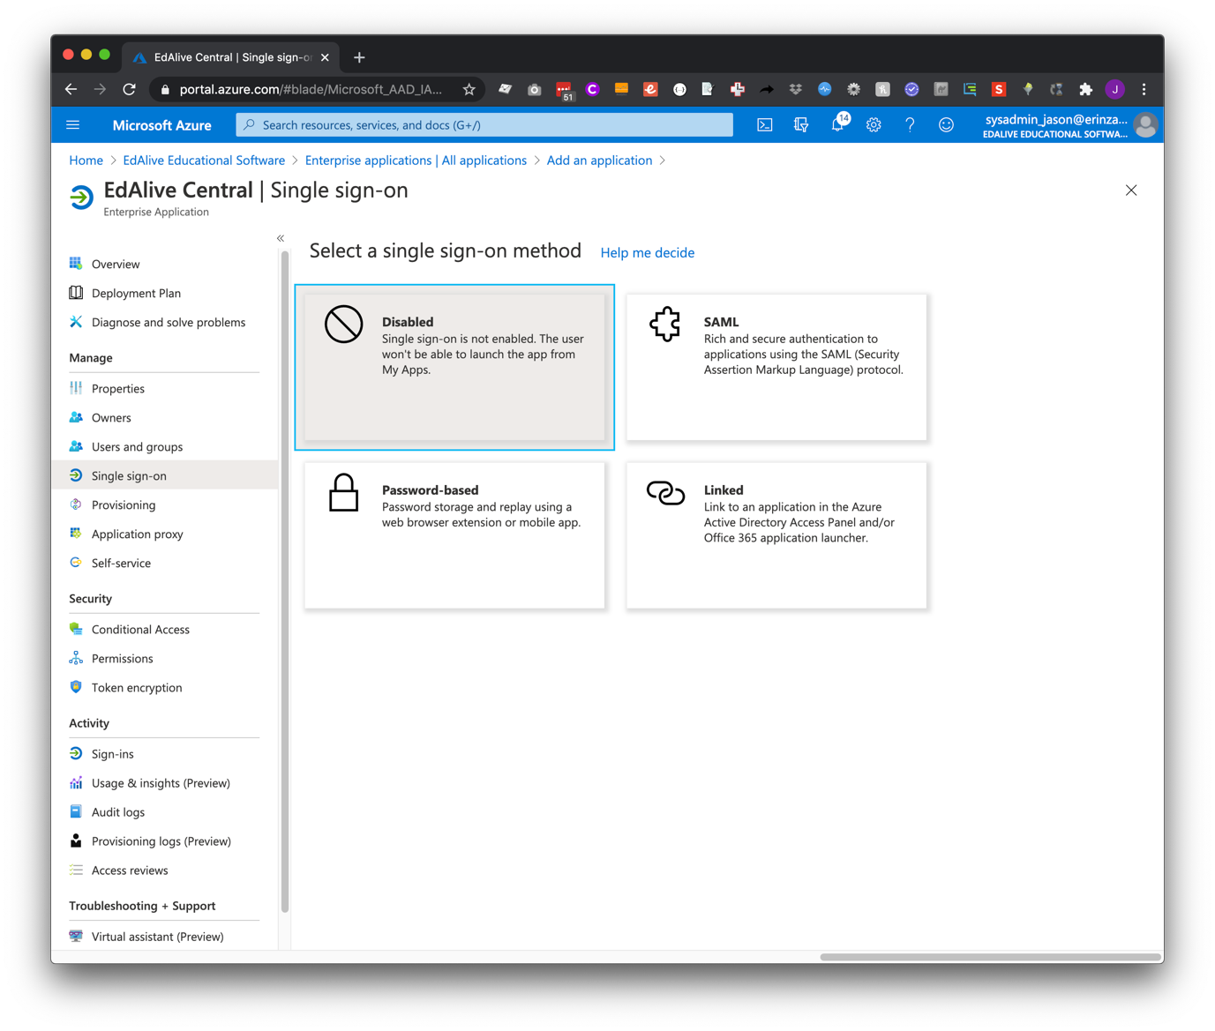The width and height of the screenshot is (1215, 1031).
Task: Open portal settings gear icon
Action: click(x=874, y=125)
